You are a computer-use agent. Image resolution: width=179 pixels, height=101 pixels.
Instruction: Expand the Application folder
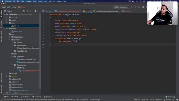coord(10,37)
